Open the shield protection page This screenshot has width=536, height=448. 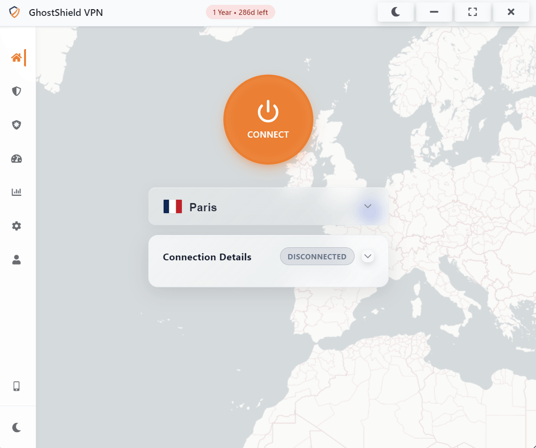click(16, 91)
